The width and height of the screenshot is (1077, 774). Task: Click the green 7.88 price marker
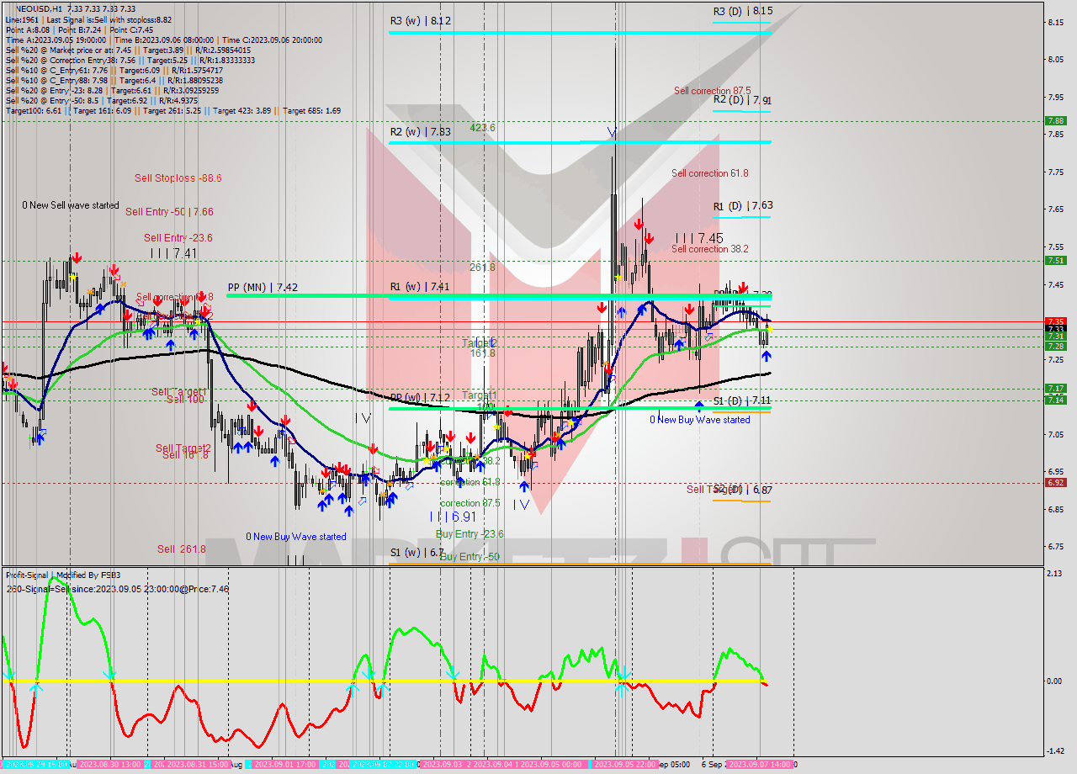pos(1056,120)
